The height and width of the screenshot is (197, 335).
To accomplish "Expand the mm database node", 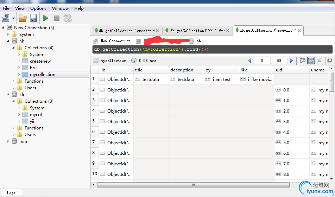I will coord(8,141).
